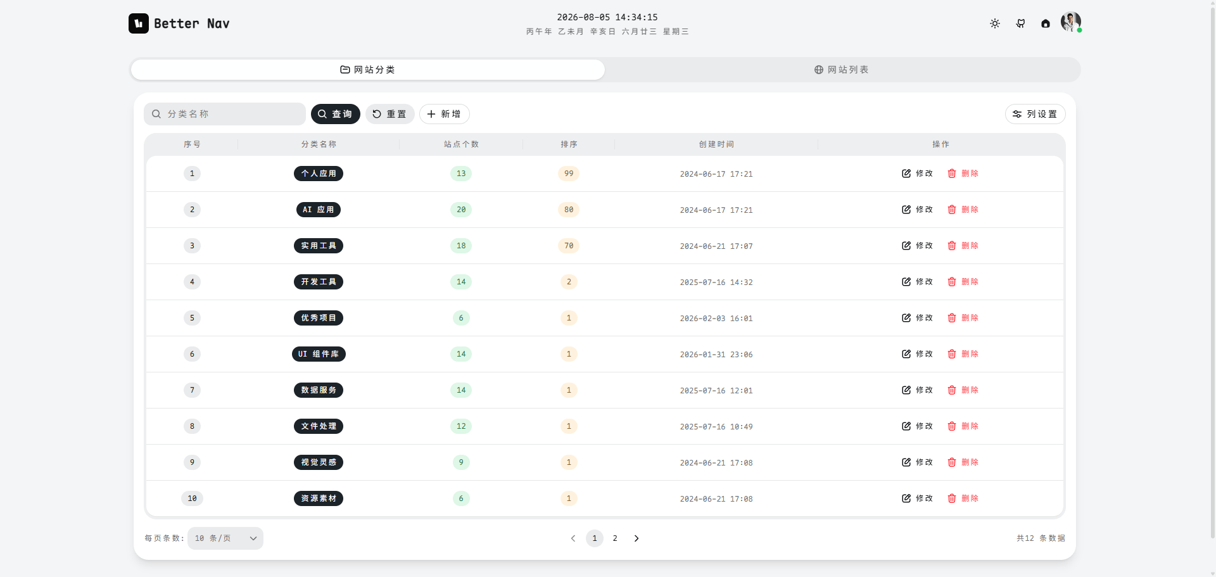Screen dimensions: 1216x577
Task: Click the 视觉灵感 category tag
Action: coord(319,462)
